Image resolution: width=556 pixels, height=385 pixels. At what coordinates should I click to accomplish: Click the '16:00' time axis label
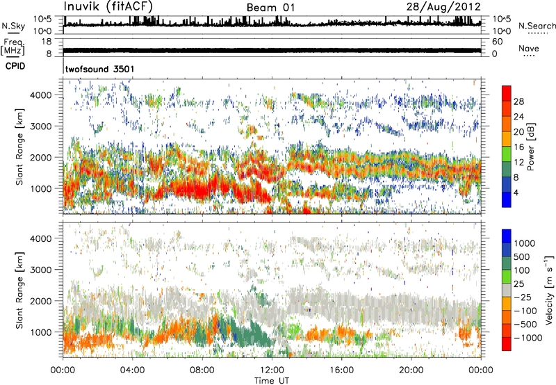point(341,370)
